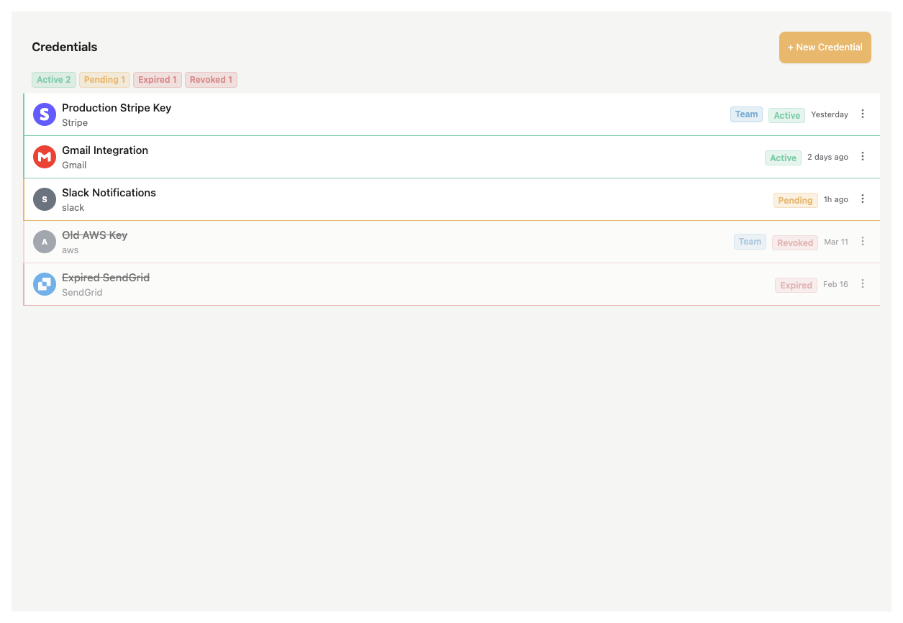Click the kebab icon on Production Stripe Key
903x623 pixels.
click(863, 114)
